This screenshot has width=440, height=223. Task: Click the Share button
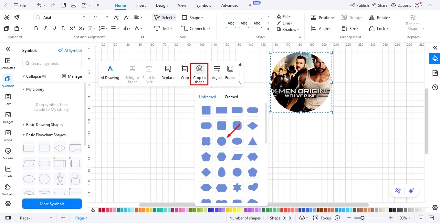coord(380,5)
